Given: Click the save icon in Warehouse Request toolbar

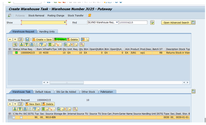Looking at the screenshot, I should [27, 39].
